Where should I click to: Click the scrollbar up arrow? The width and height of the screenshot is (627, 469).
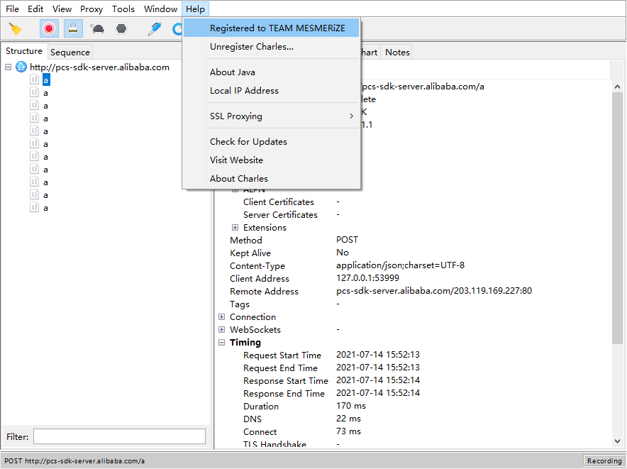617,87
